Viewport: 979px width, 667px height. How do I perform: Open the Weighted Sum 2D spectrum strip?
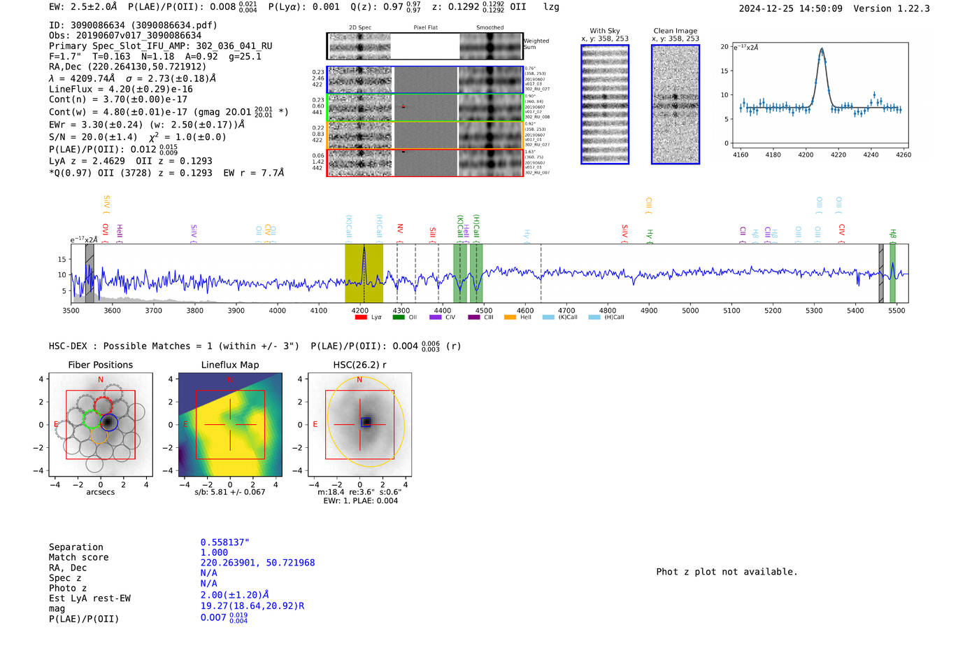(x=425, y=46)
